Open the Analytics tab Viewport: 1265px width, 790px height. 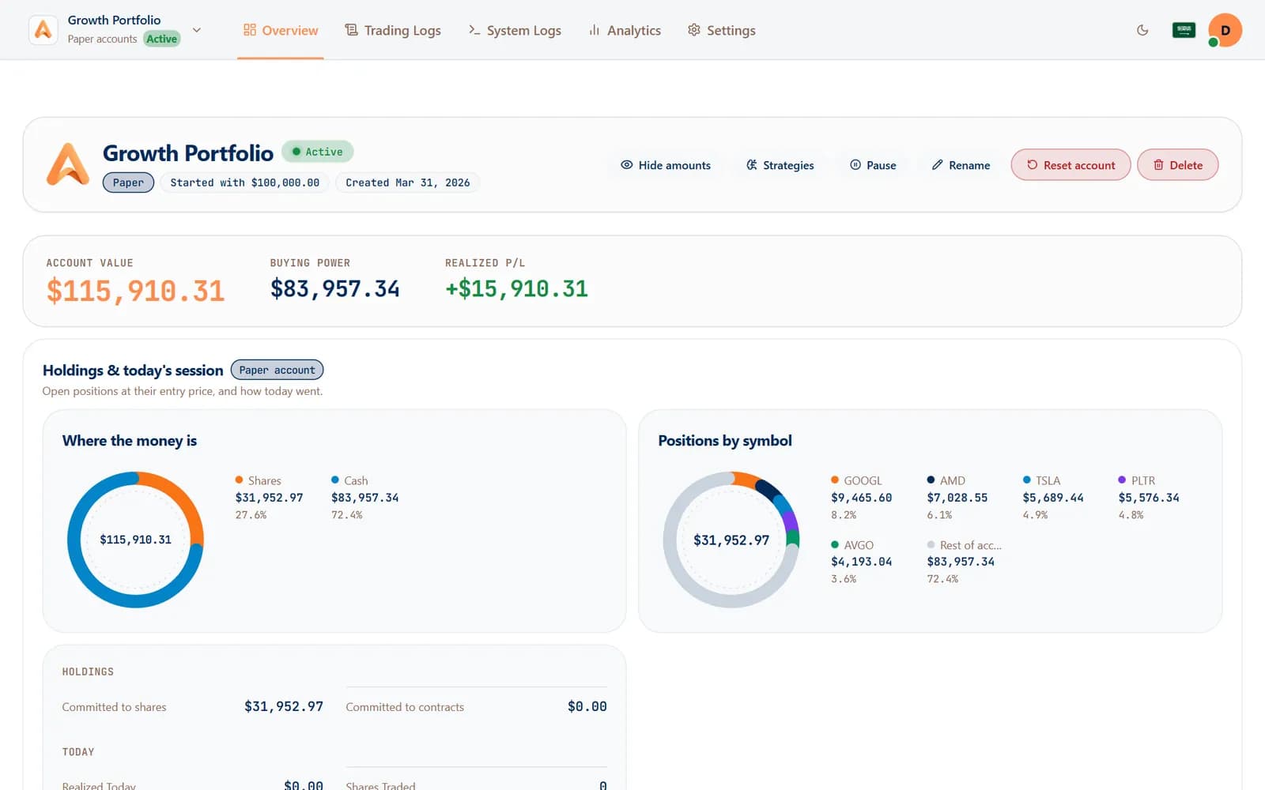625,30
